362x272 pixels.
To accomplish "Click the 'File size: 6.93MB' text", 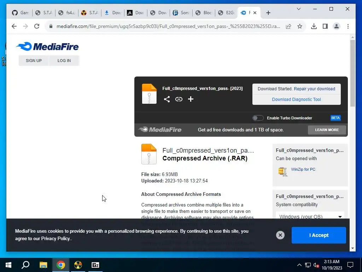I will click(x=159, y=174).
